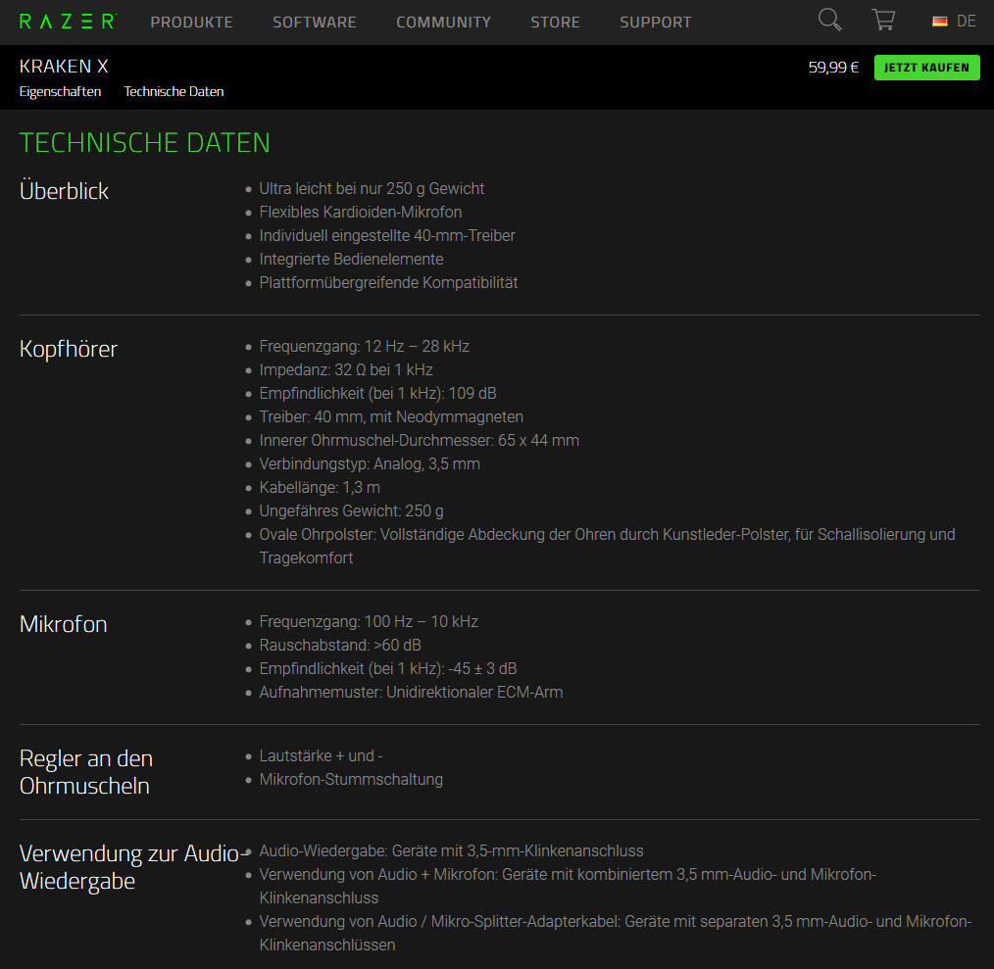Click 'Treiber: 40 mm, mit Neodymmagneten'
This screenshot has width=994, height=969.
coord(391,416)
